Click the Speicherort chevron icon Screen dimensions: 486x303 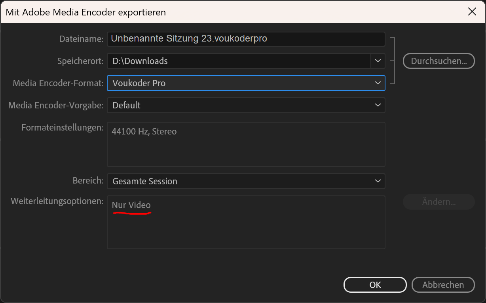378,61
